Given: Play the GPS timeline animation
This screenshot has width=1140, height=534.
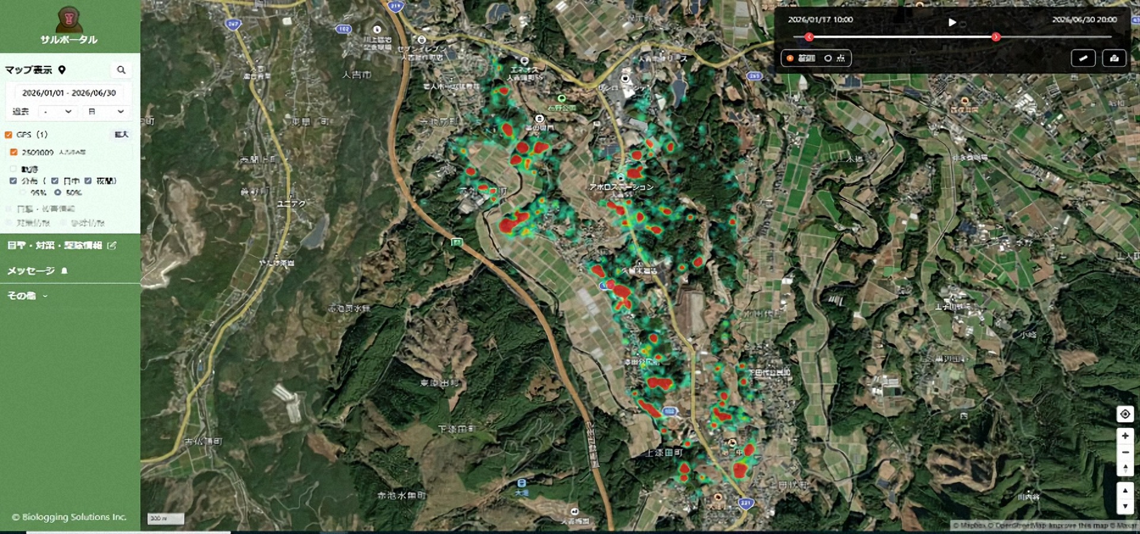Looking at the screenshot, I should coord(952,22).
